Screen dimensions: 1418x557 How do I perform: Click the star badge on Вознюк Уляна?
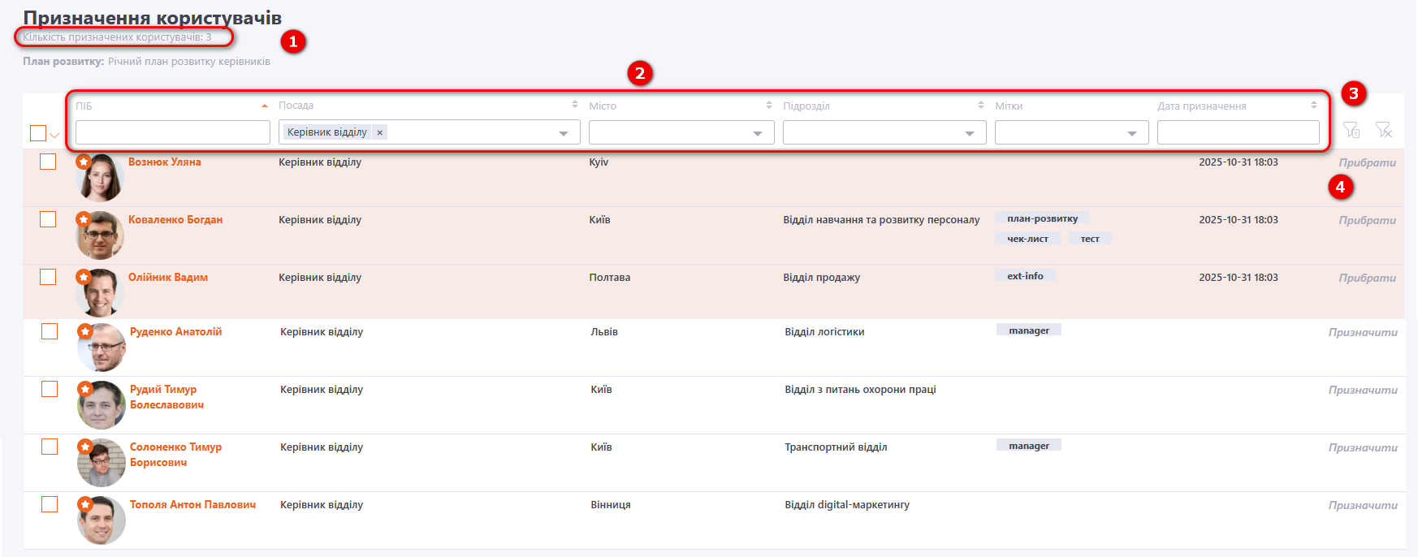tap(83, 161)
